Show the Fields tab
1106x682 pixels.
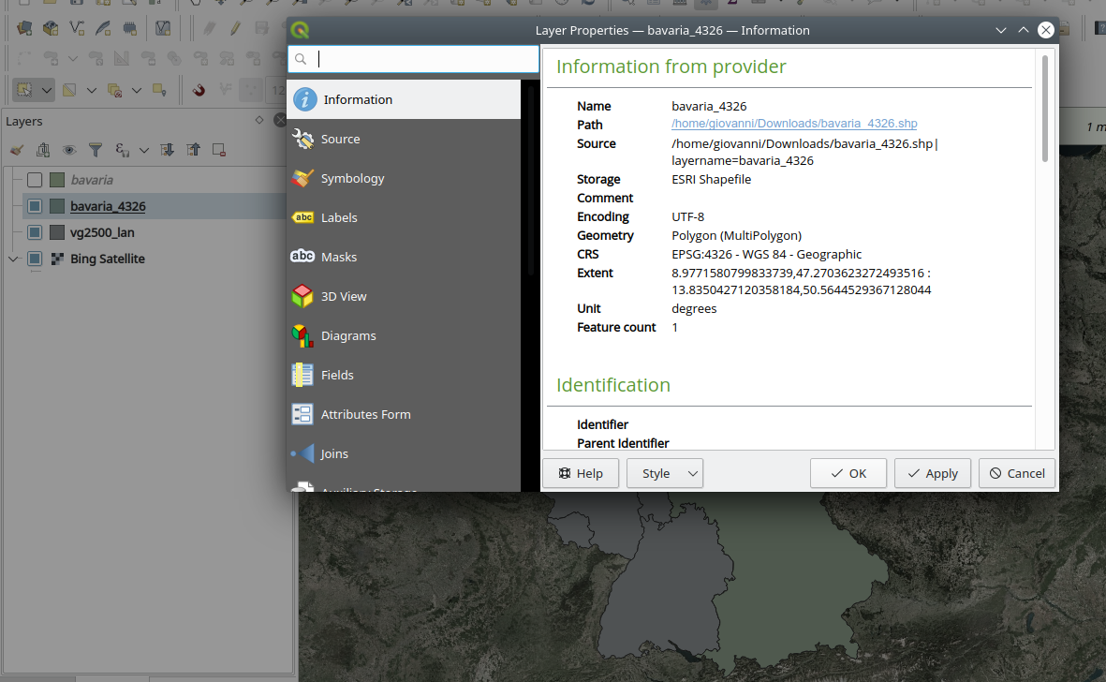(404, 376)
